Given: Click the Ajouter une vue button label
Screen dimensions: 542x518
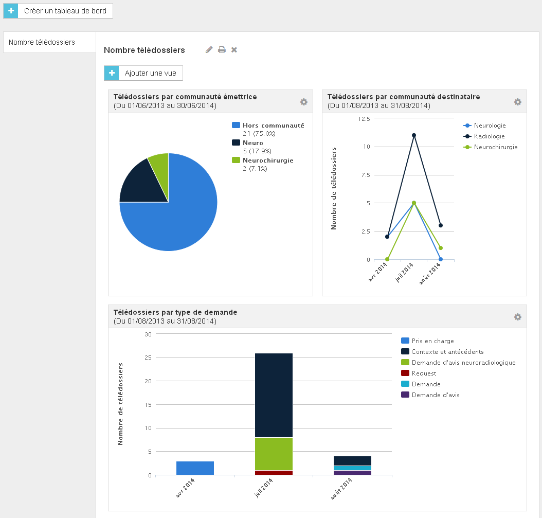Looking at the screenshot, I should click(x=150, y=73).
